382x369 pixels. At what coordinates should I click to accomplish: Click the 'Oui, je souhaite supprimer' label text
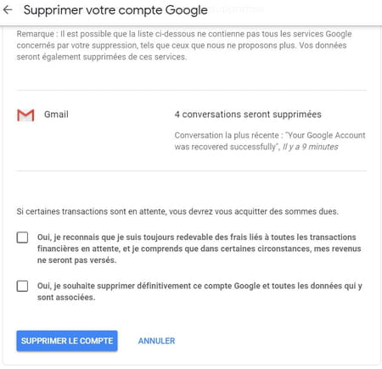click(199, 292)
